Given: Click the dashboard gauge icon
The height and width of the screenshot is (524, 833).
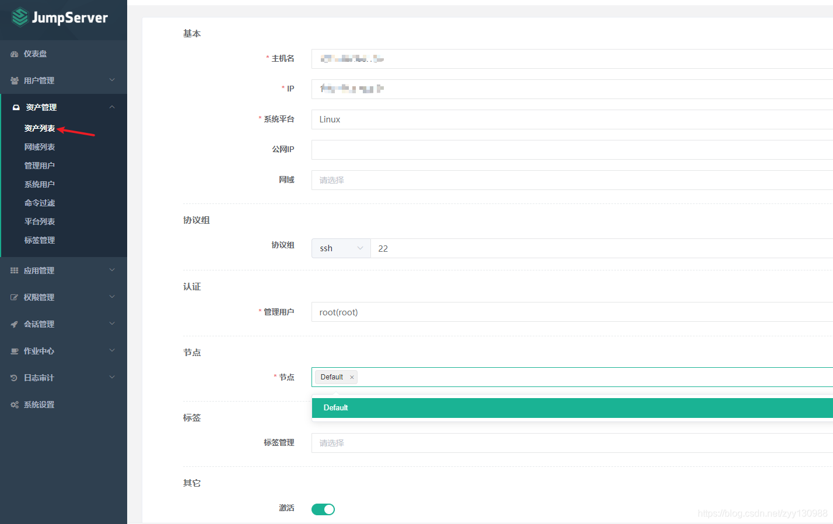Looking at the screenshot, I should point(15,54).
